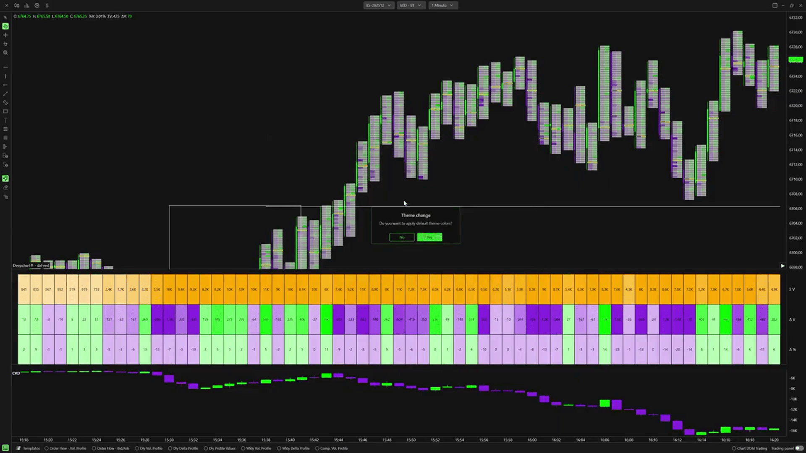Viewport: 806px width, 453px height.
Task: Toggle the Trading panel switch
Action: (799, 448)
